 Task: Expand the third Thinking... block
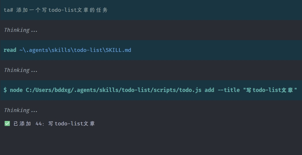click(21, 110)
